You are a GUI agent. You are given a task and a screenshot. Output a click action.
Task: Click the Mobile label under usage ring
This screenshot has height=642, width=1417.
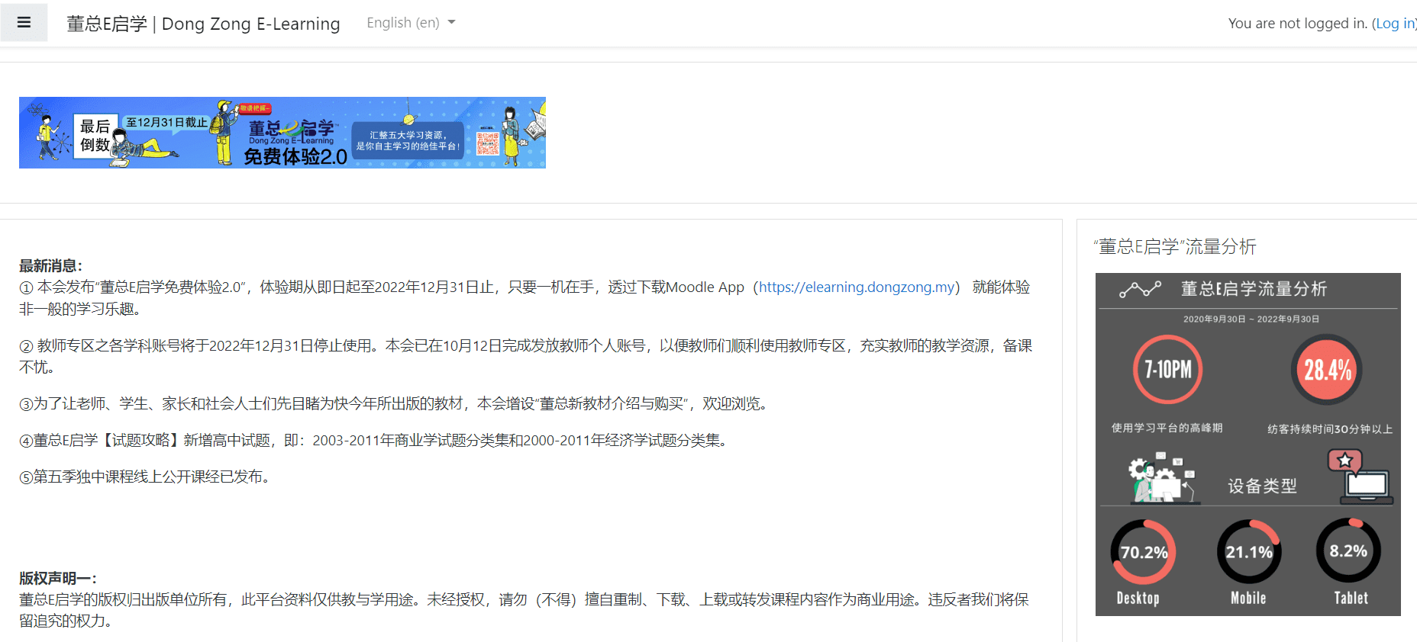(x=1248, y=599)
